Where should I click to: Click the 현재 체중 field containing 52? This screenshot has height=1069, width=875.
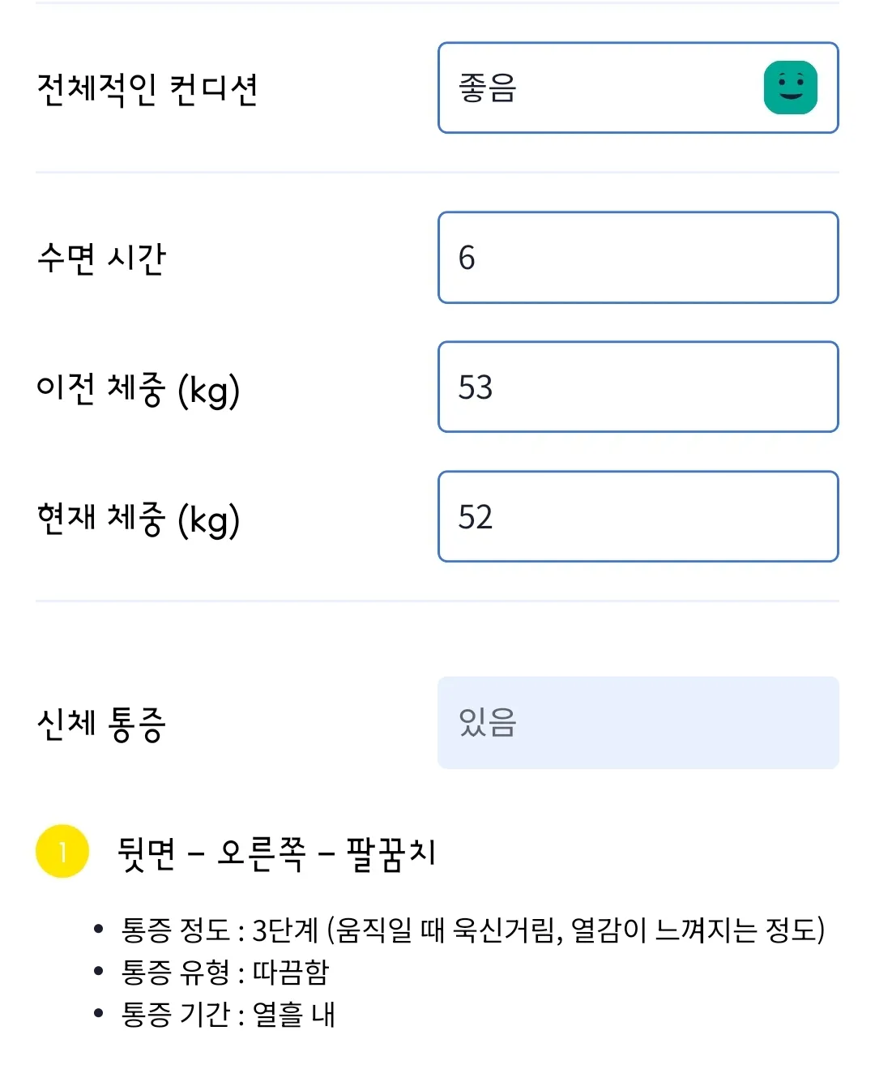638,517
